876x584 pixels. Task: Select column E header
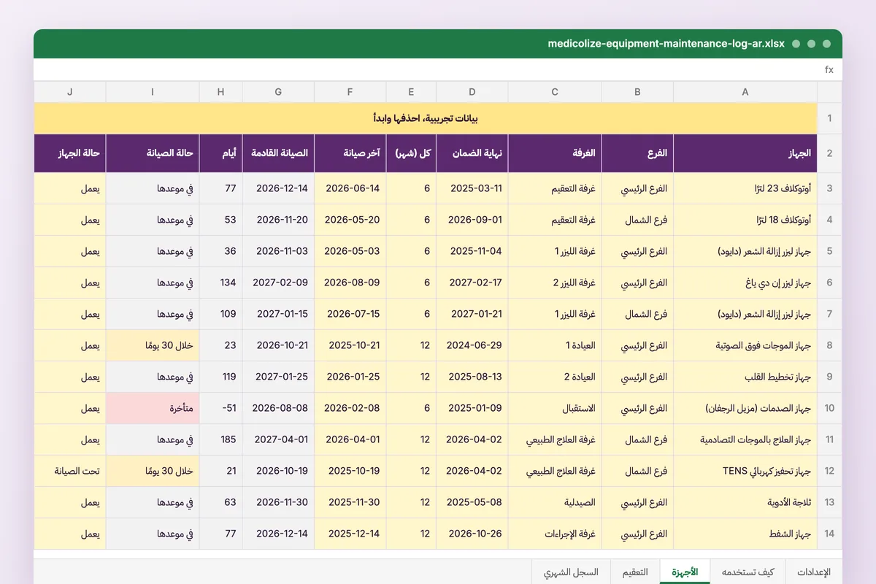pyautogui.click(x=411, y=92)
